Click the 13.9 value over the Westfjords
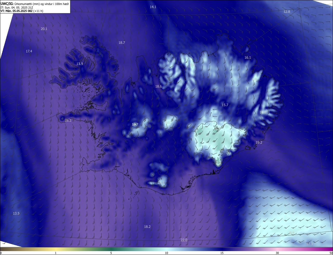This screenshot has height=255, width=333. point(80,64)
